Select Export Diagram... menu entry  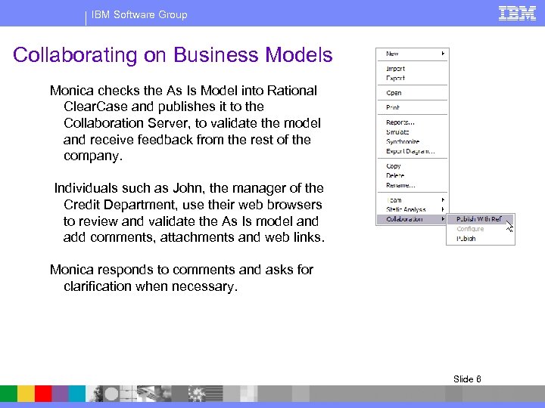click(x=413, y=151)
